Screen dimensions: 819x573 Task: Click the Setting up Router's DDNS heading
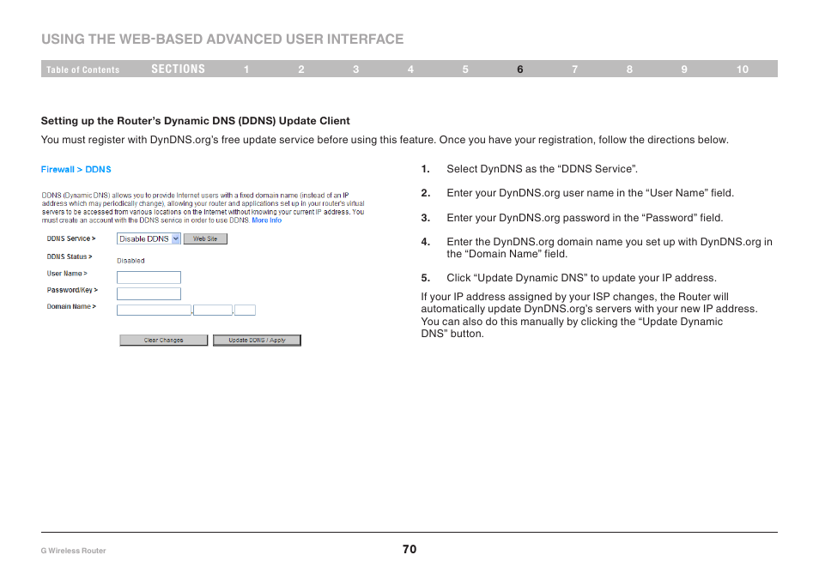tap(196, 121)
